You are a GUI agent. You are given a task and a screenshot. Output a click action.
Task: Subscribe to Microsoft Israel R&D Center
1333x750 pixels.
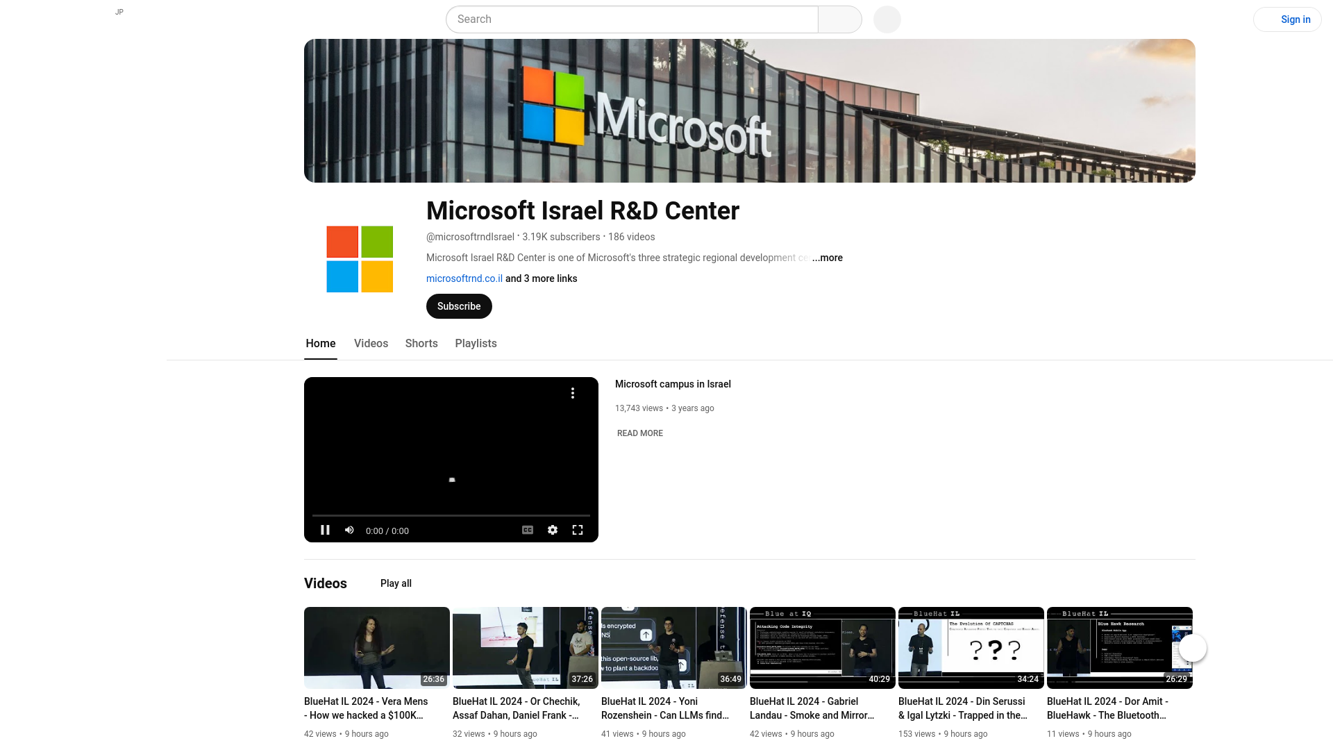[459, 306]
